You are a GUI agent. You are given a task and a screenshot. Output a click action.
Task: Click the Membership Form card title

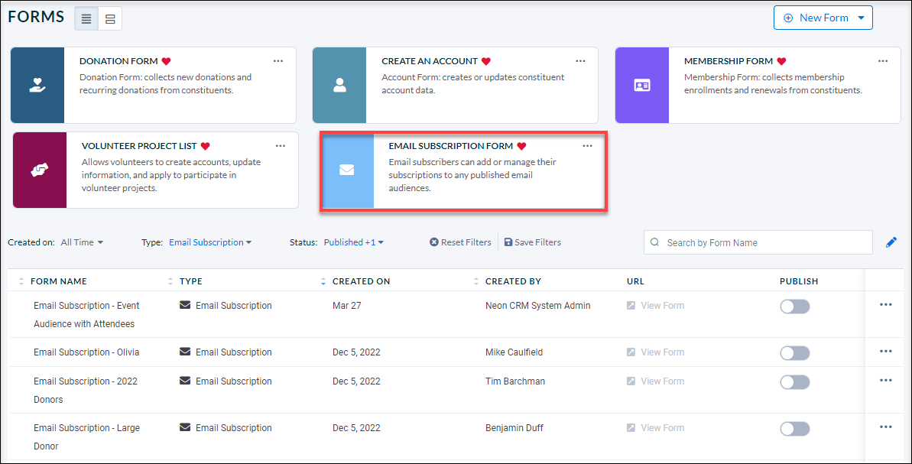729,61
